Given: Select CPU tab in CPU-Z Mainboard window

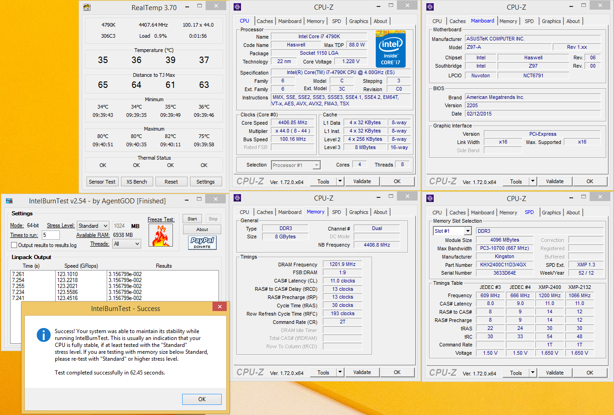Looking at the screenshot, I should (x=437, y=21).
